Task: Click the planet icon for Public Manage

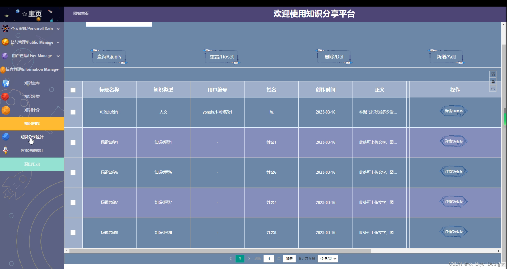Action: tap(5, 42)
